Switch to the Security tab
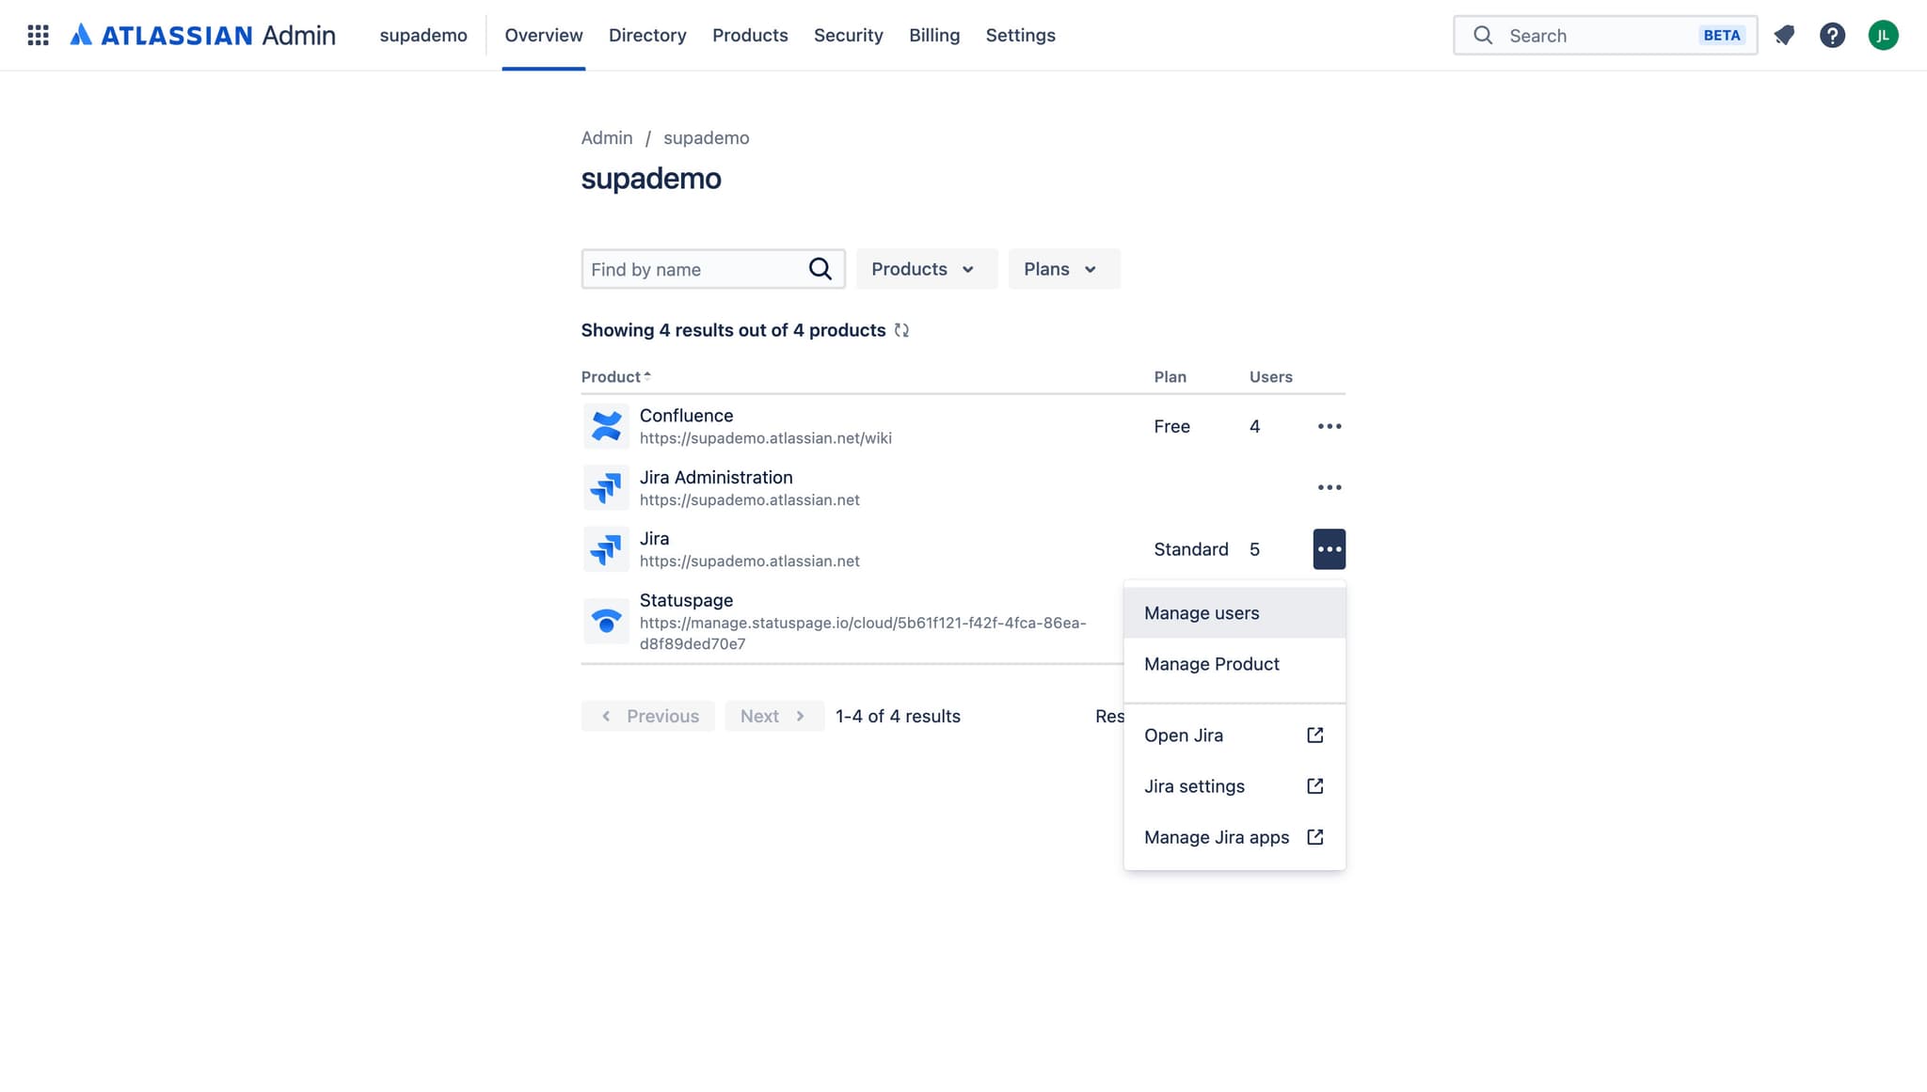 click(x=848, y=35)
